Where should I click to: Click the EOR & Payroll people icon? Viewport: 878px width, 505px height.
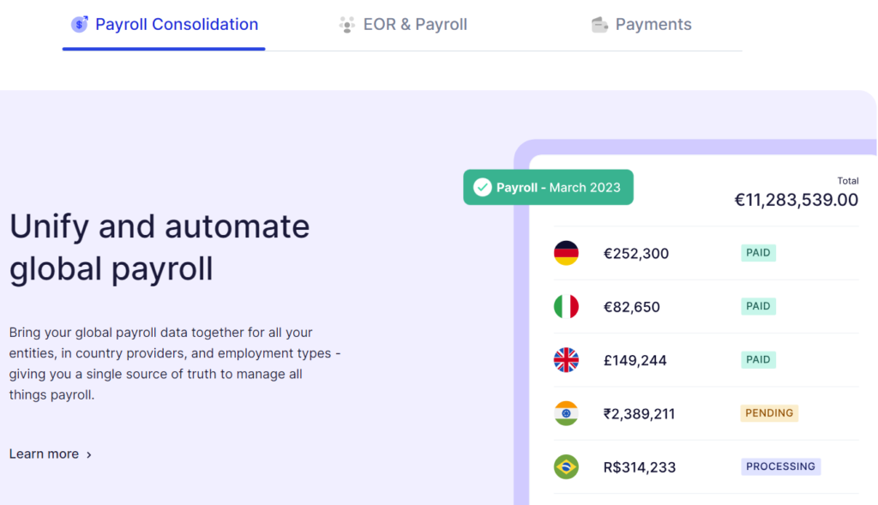tap(346, 25)
